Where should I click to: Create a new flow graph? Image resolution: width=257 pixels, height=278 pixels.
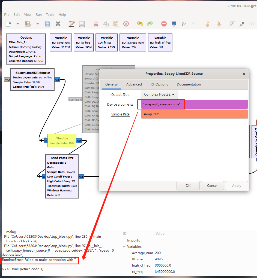pyautogui.click(x=8, y=24)
